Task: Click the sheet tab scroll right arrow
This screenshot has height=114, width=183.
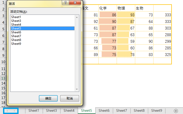Action: pyautogui.click(x=14, y=111)
